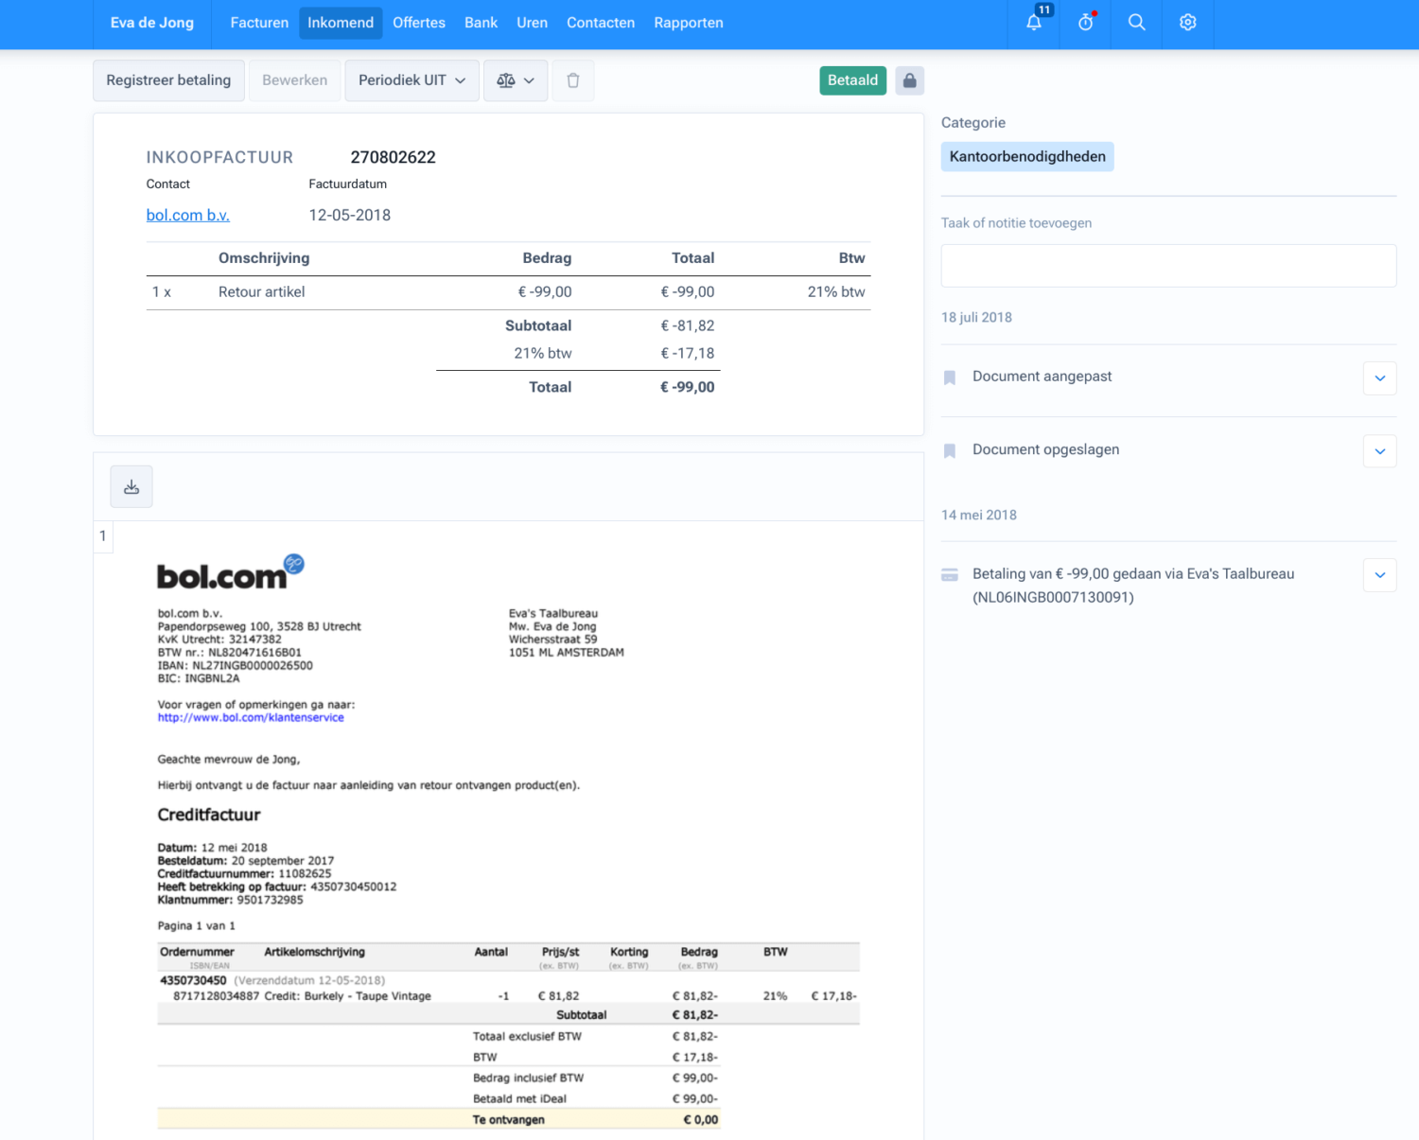
Task: Select the Inkomend menu item
Action: (341, 23)
